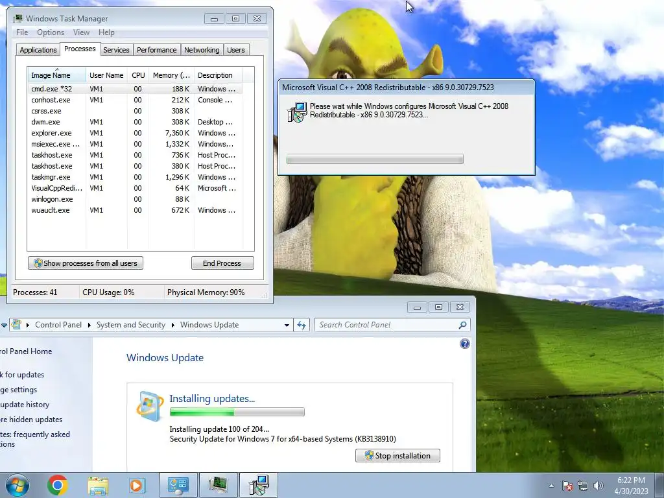Click in the Search Control Panel field
Screen dimensions: 664x498
[386, 325]
